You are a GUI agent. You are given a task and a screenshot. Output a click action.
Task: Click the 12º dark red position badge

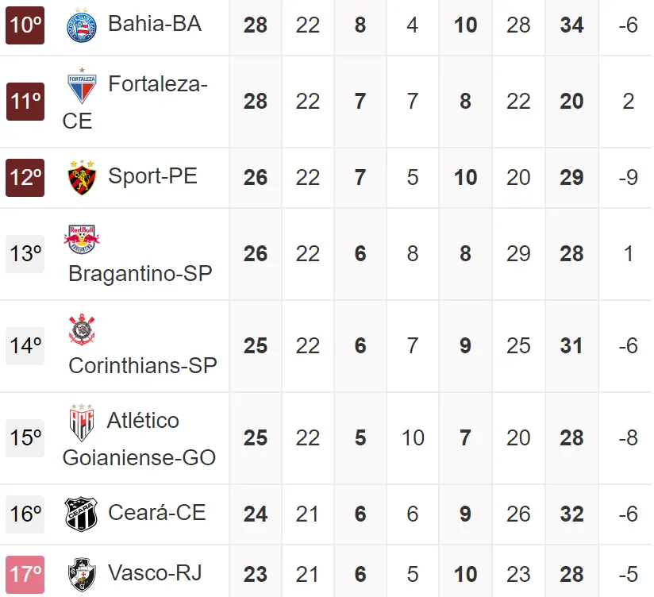[25, 177]
